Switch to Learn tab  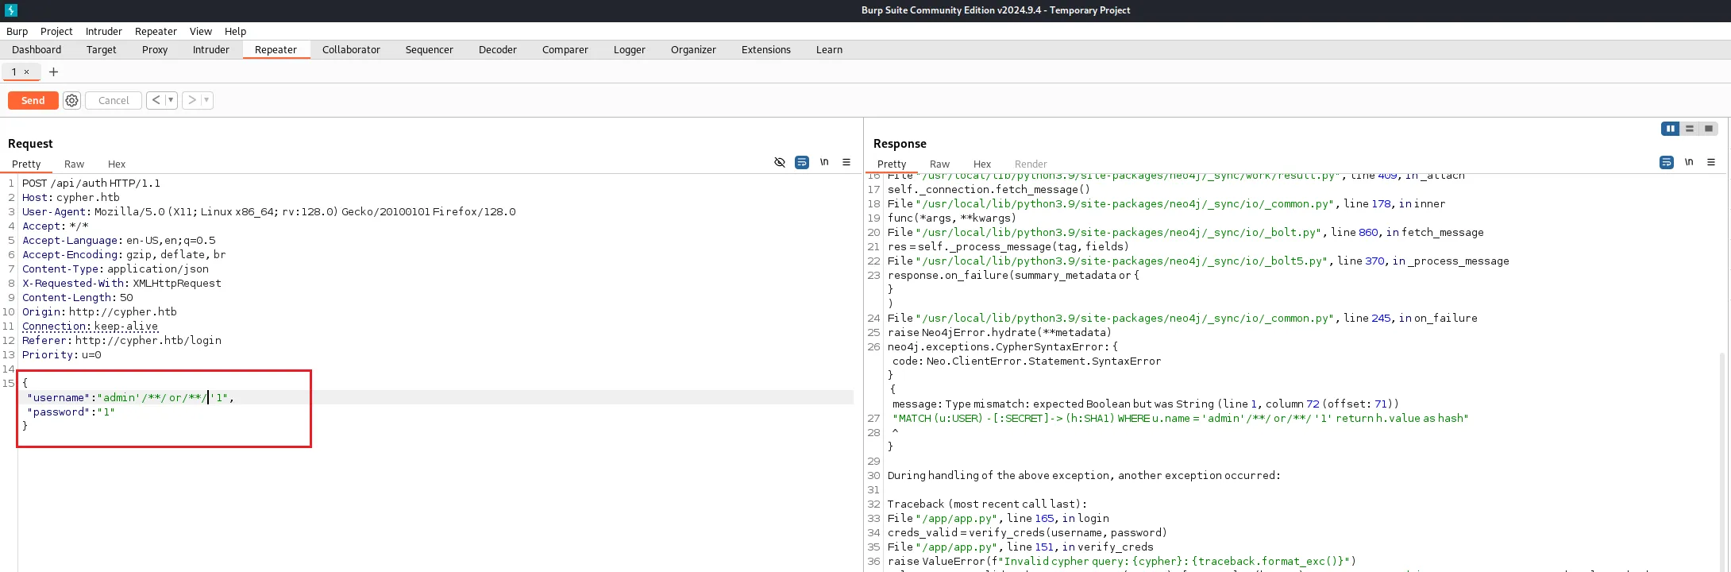(x=830, y=49)
